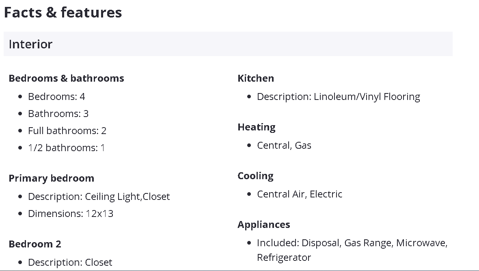The height and width of the screenshot is (271, 479).
Task: Click the Bathrooms: 3 list item
Action: 58,114
